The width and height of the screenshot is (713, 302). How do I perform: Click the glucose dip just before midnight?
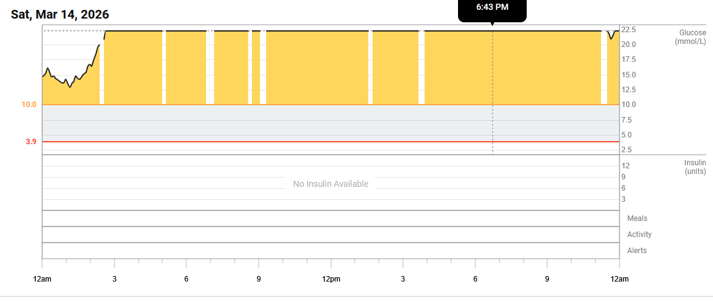point(611,37)
